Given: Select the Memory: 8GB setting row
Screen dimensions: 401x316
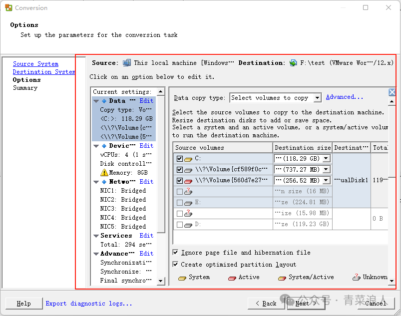Looking at the screenshot, I should pos(123,173).
